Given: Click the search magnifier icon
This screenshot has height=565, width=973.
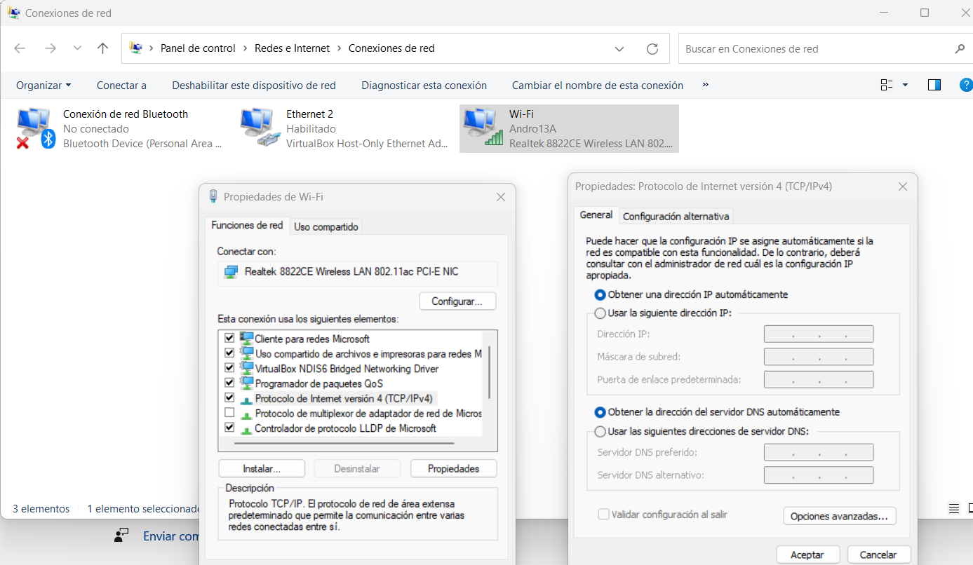Looking at the screenshot, I should click(960, 49).
